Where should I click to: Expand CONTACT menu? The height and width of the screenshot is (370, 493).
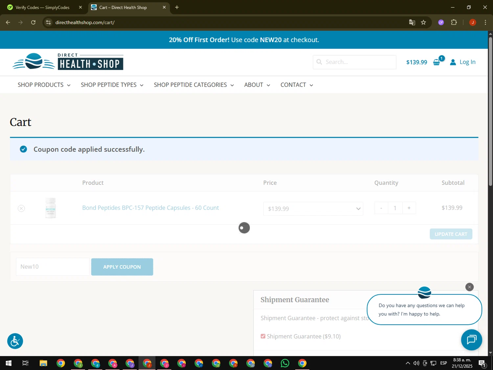click(x=297, y=85)
